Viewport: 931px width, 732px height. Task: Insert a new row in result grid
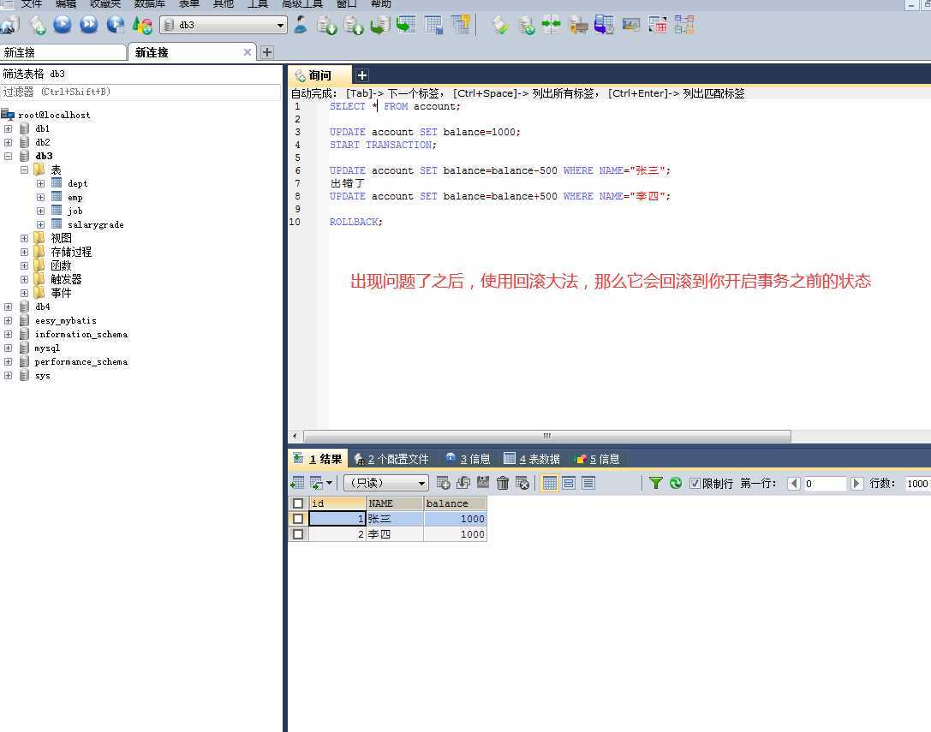(x=443, y=483)
